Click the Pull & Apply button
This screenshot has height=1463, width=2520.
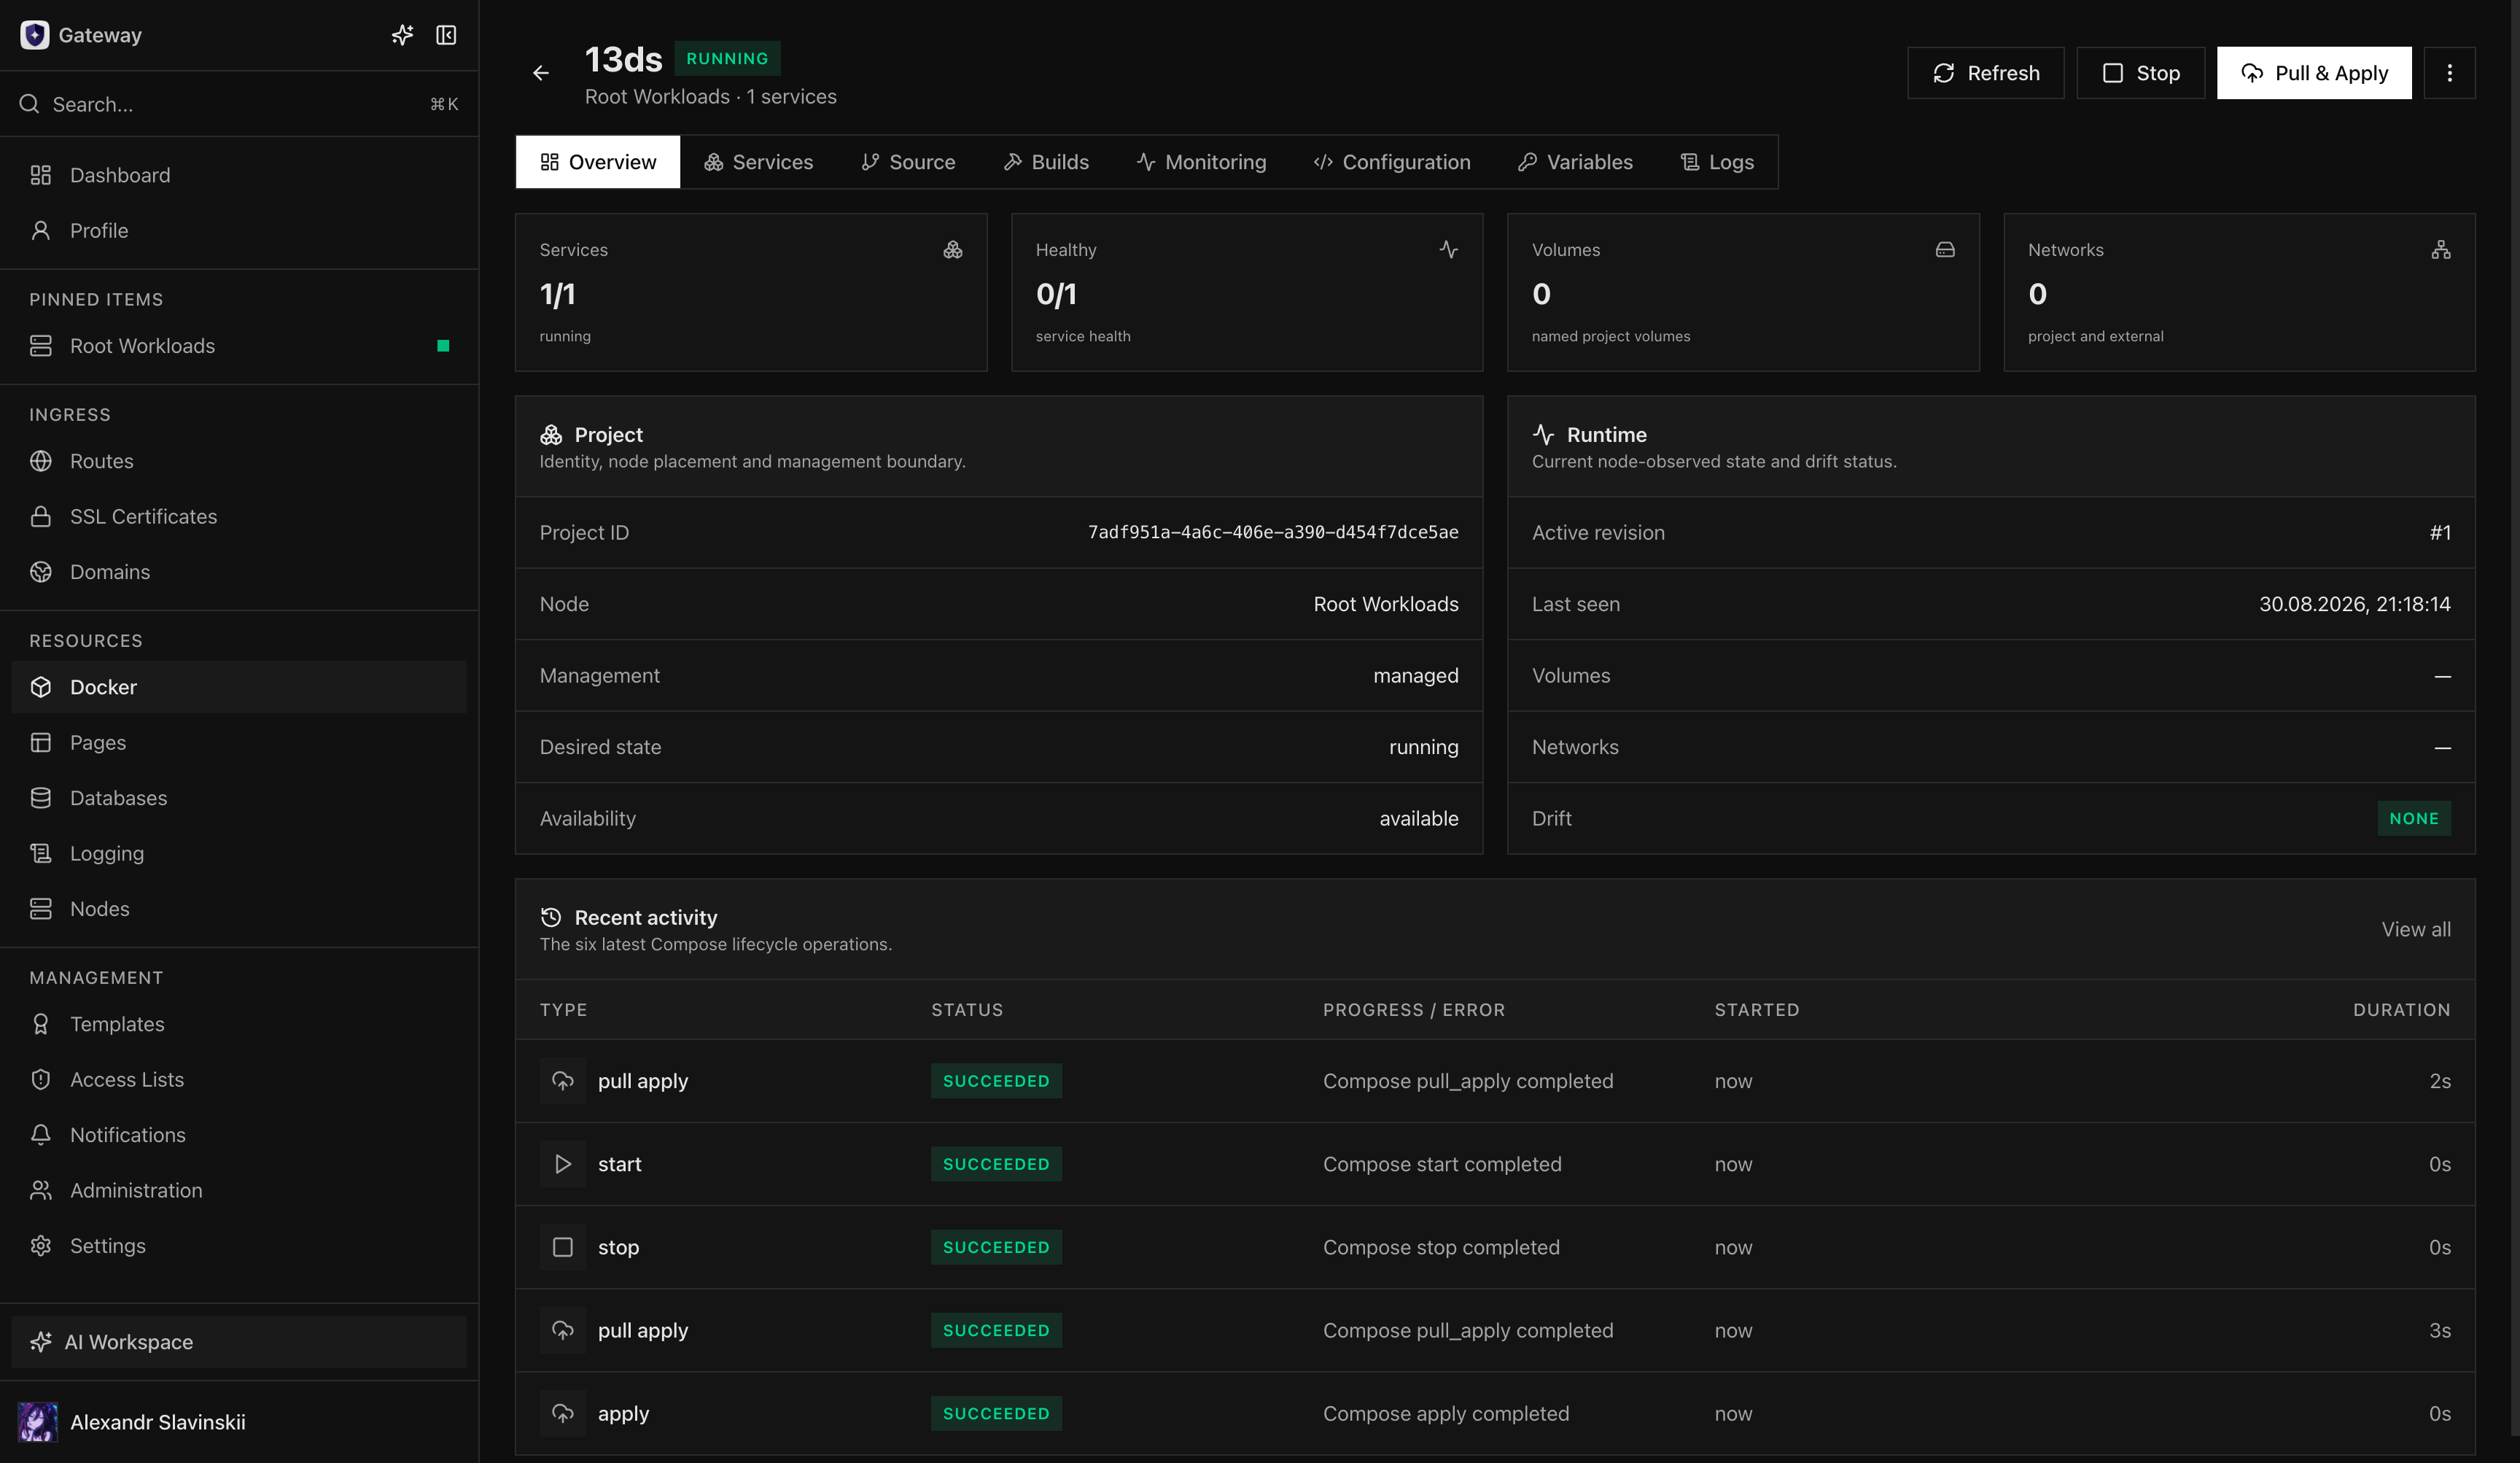(2314, 73)
